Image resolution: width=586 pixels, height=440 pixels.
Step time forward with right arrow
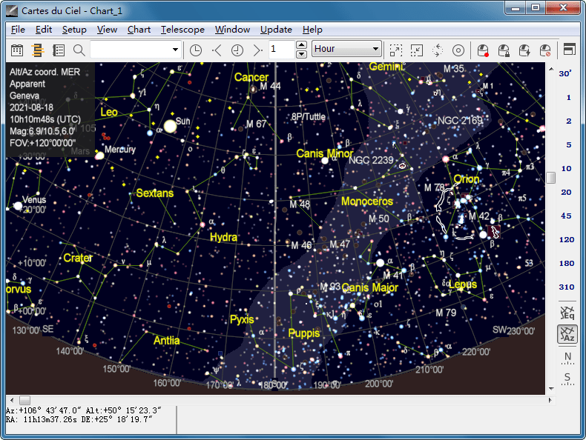[258, 50]
